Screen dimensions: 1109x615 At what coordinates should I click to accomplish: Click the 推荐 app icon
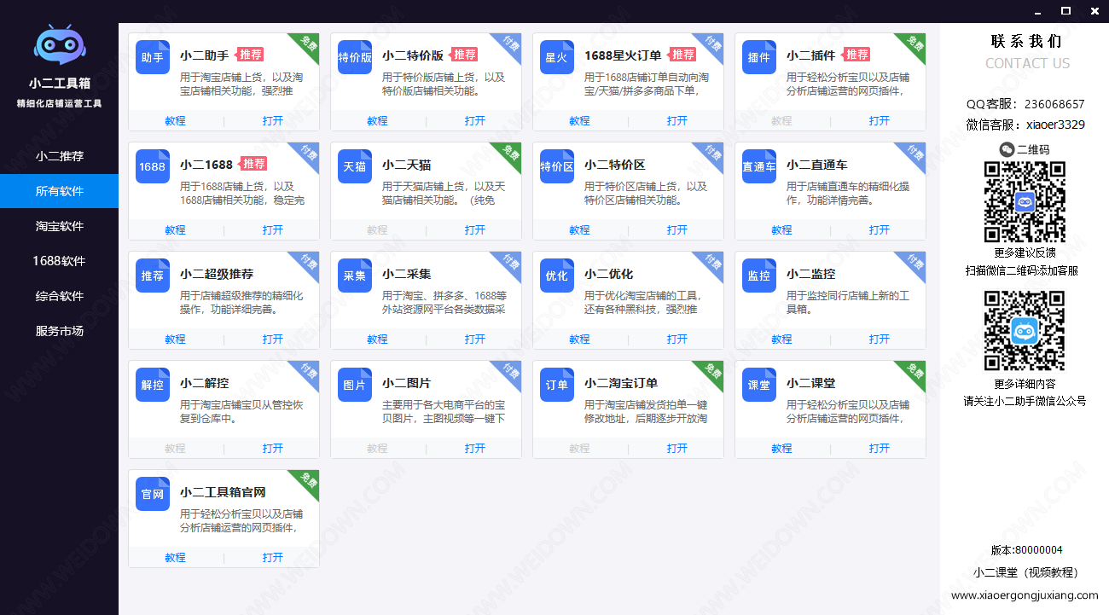pos(153,276)
